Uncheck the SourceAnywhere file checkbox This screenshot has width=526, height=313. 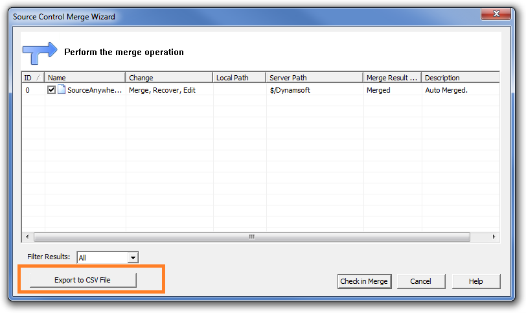[52, 90]
